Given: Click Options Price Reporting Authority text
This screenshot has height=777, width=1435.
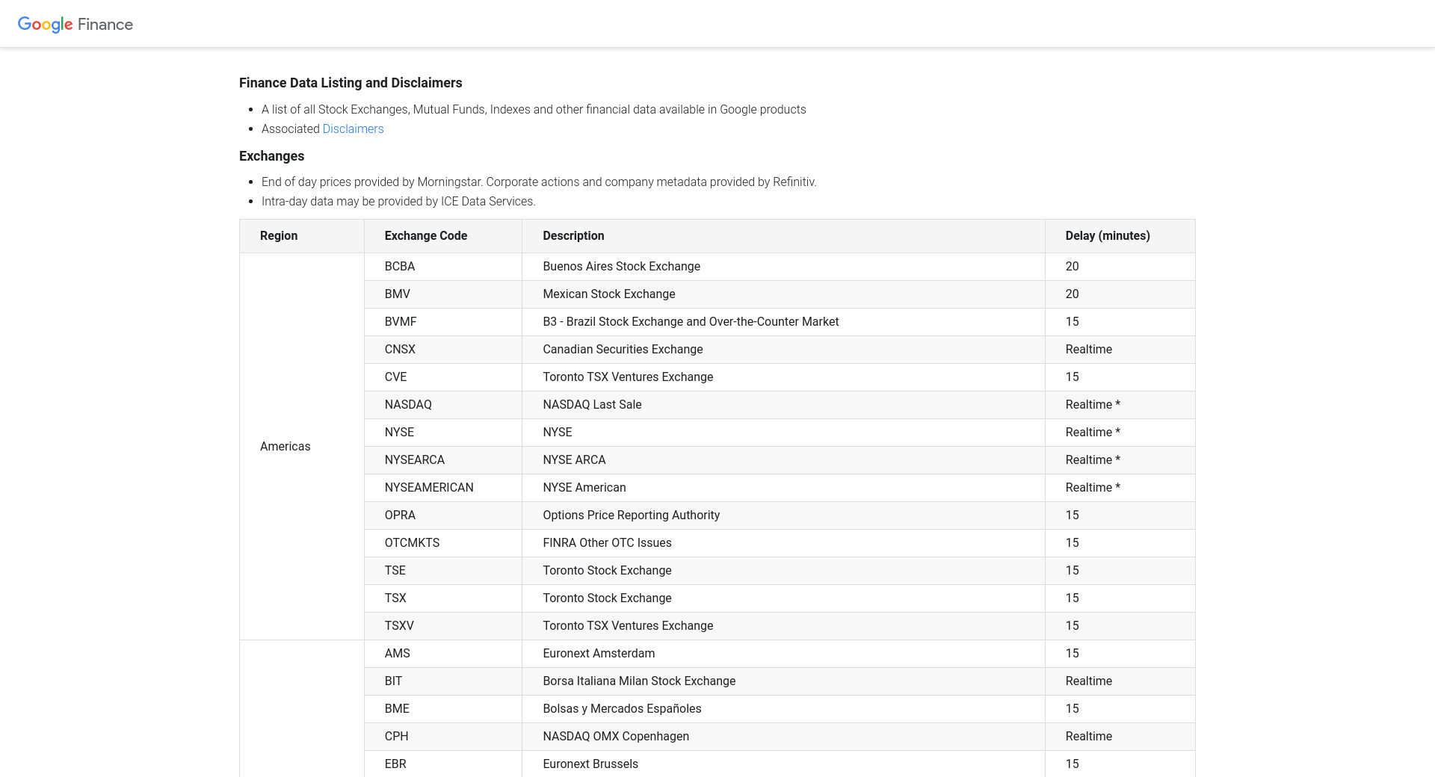Looking at the screenshot, I should [631, 515].
